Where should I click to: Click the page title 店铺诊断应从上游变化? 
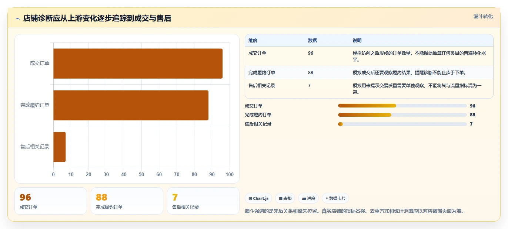(97, 18)
